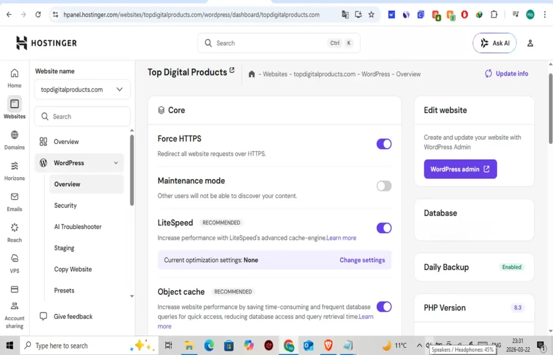Click the sidebar scroll up arrow

click(132, 131)
